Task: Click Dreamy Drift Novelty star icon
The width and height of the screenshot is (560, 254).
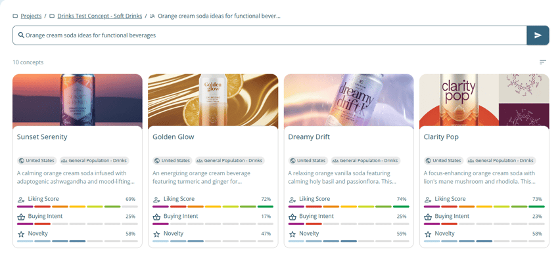Action: [x=292, y=234]
